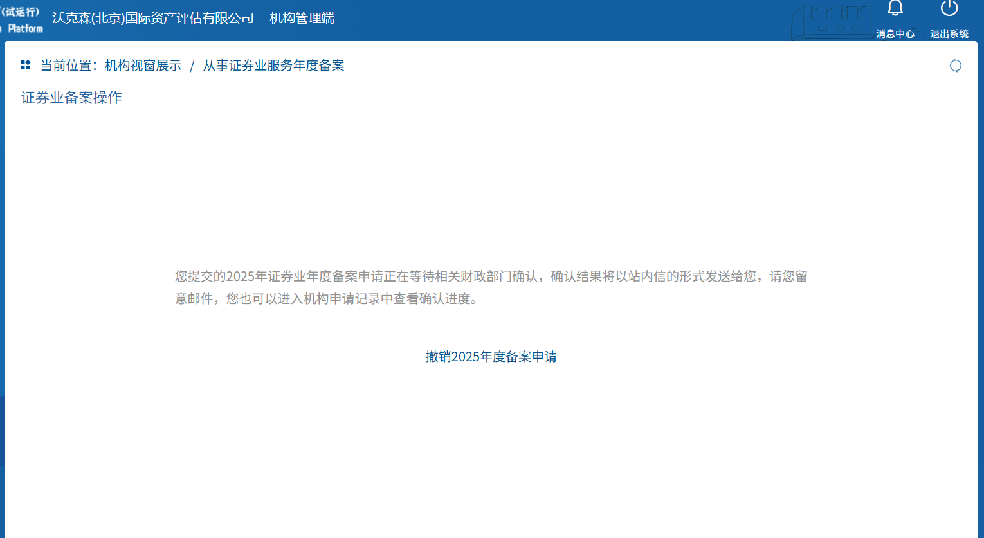Select the 从事证券业服务年度备案 breadcrumb

(273, 66)
